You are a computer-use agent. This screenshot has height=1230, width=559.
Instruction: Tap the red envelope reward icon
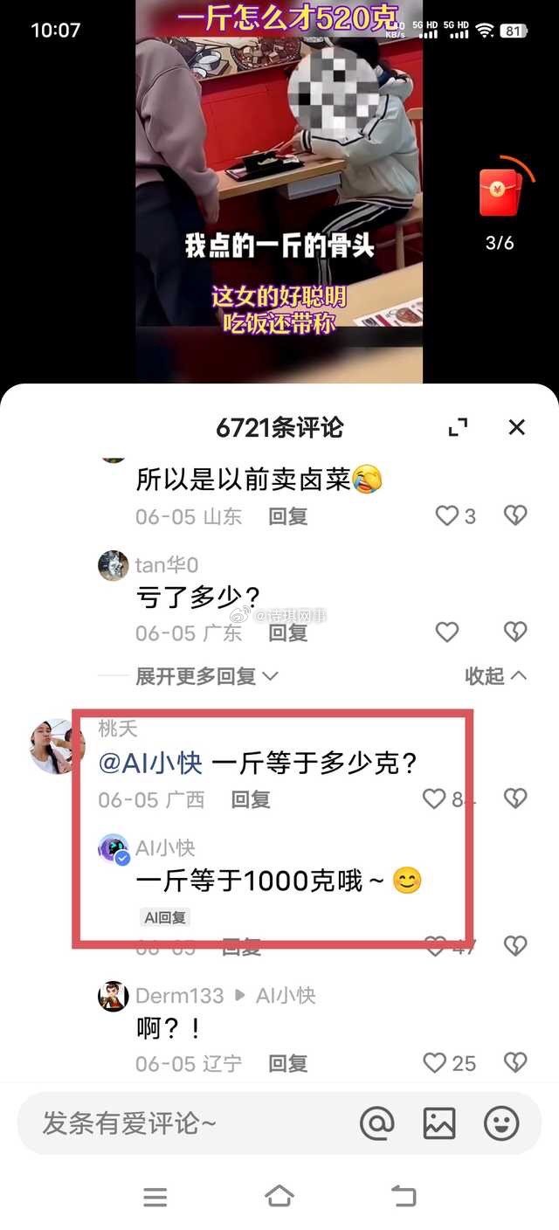pos(500,190)
